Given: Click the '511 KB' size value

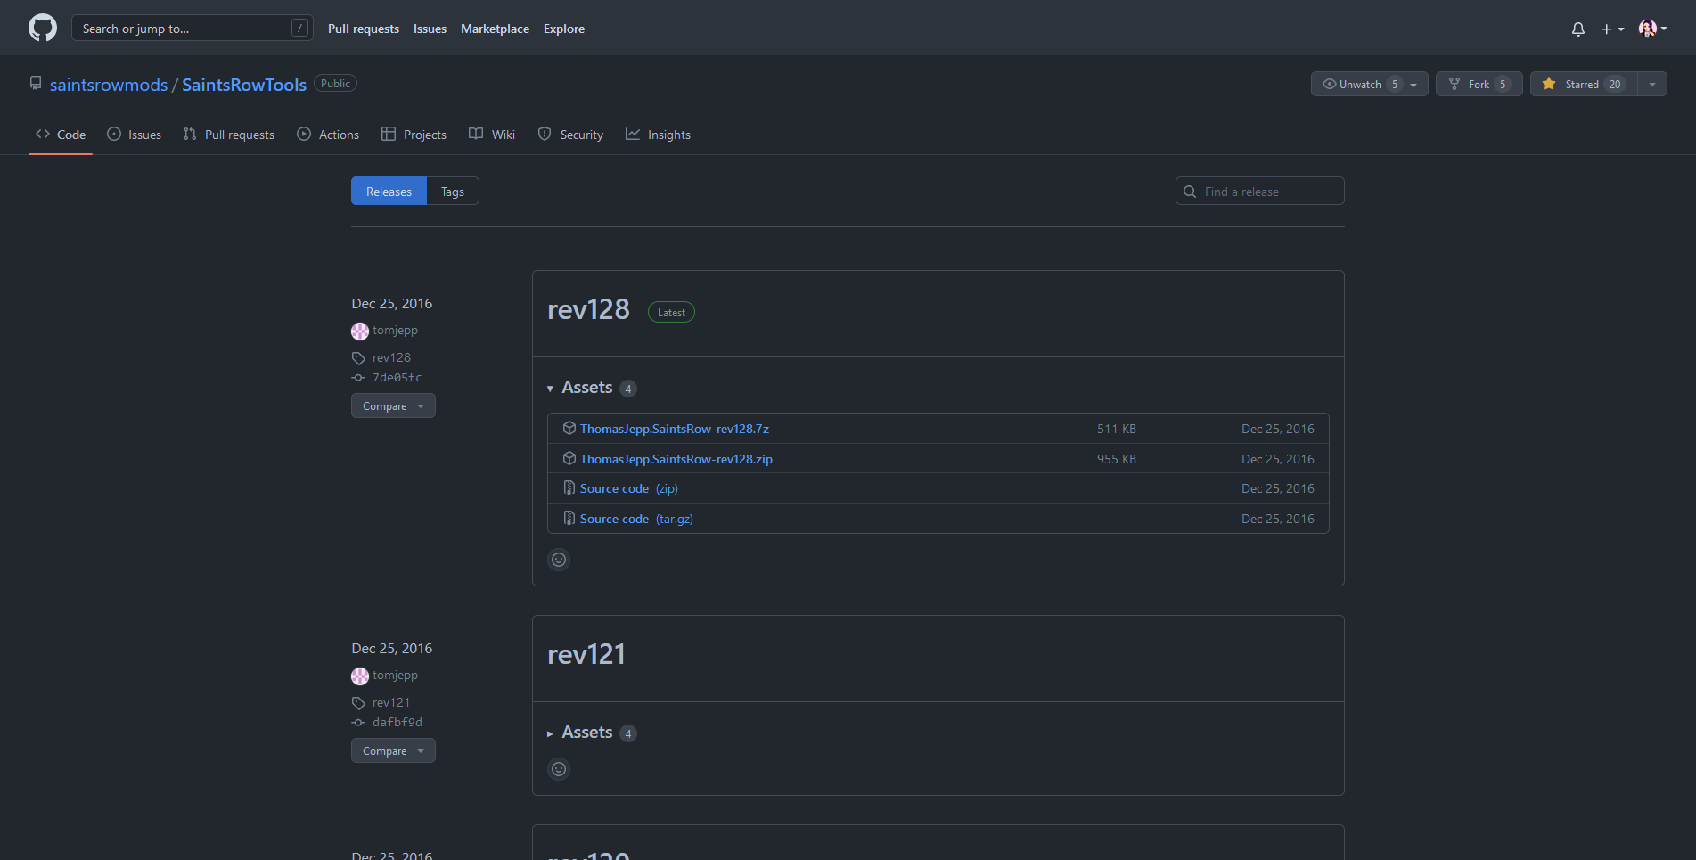Looking at the screenshot, I should tap(1116, 429).
